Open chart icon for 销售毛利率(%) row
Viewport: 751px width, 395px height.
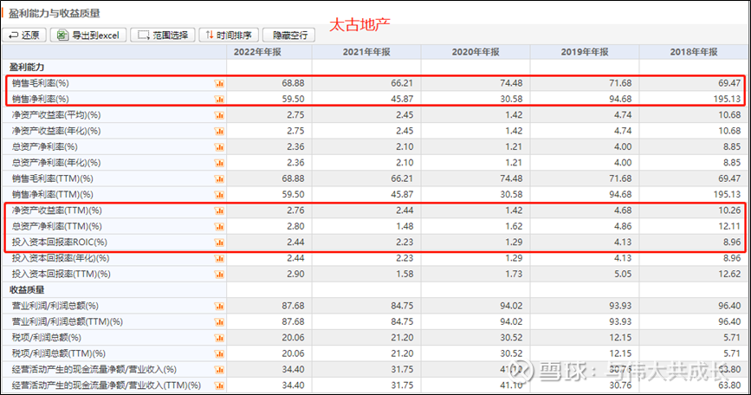coord(219,83)
